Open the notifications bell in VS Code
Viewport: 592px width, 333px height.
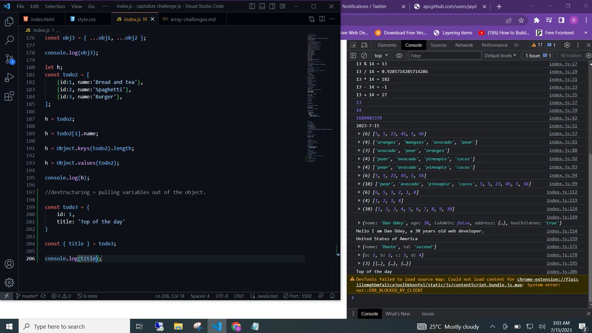(x=333, y=296)
